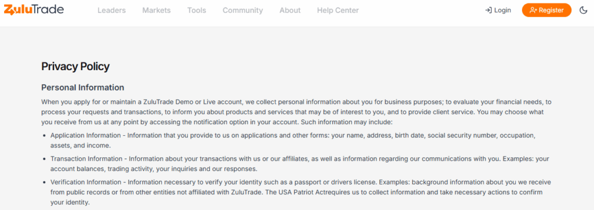This screenshot has height=210, width=594.
Task: Click the Privacy Policy page heading
Action: click(75, 67)
